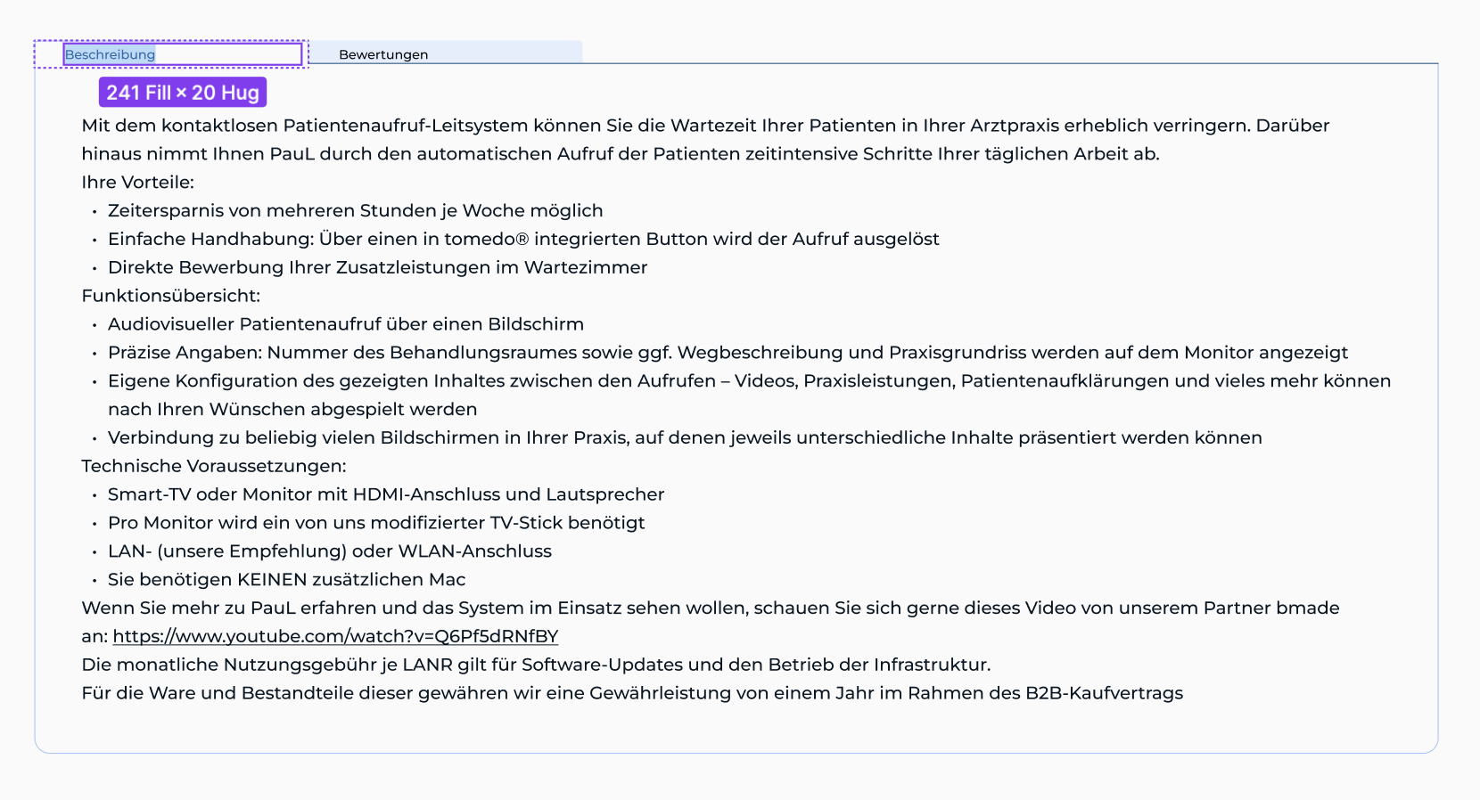
Task: Click the Gewährleistung sentence at the bottom
Action: (x=631, y=693)
